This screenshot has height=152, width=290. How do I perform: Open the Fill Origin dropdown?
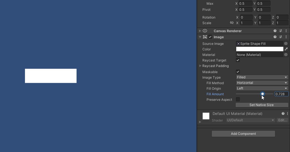[262, 88]
